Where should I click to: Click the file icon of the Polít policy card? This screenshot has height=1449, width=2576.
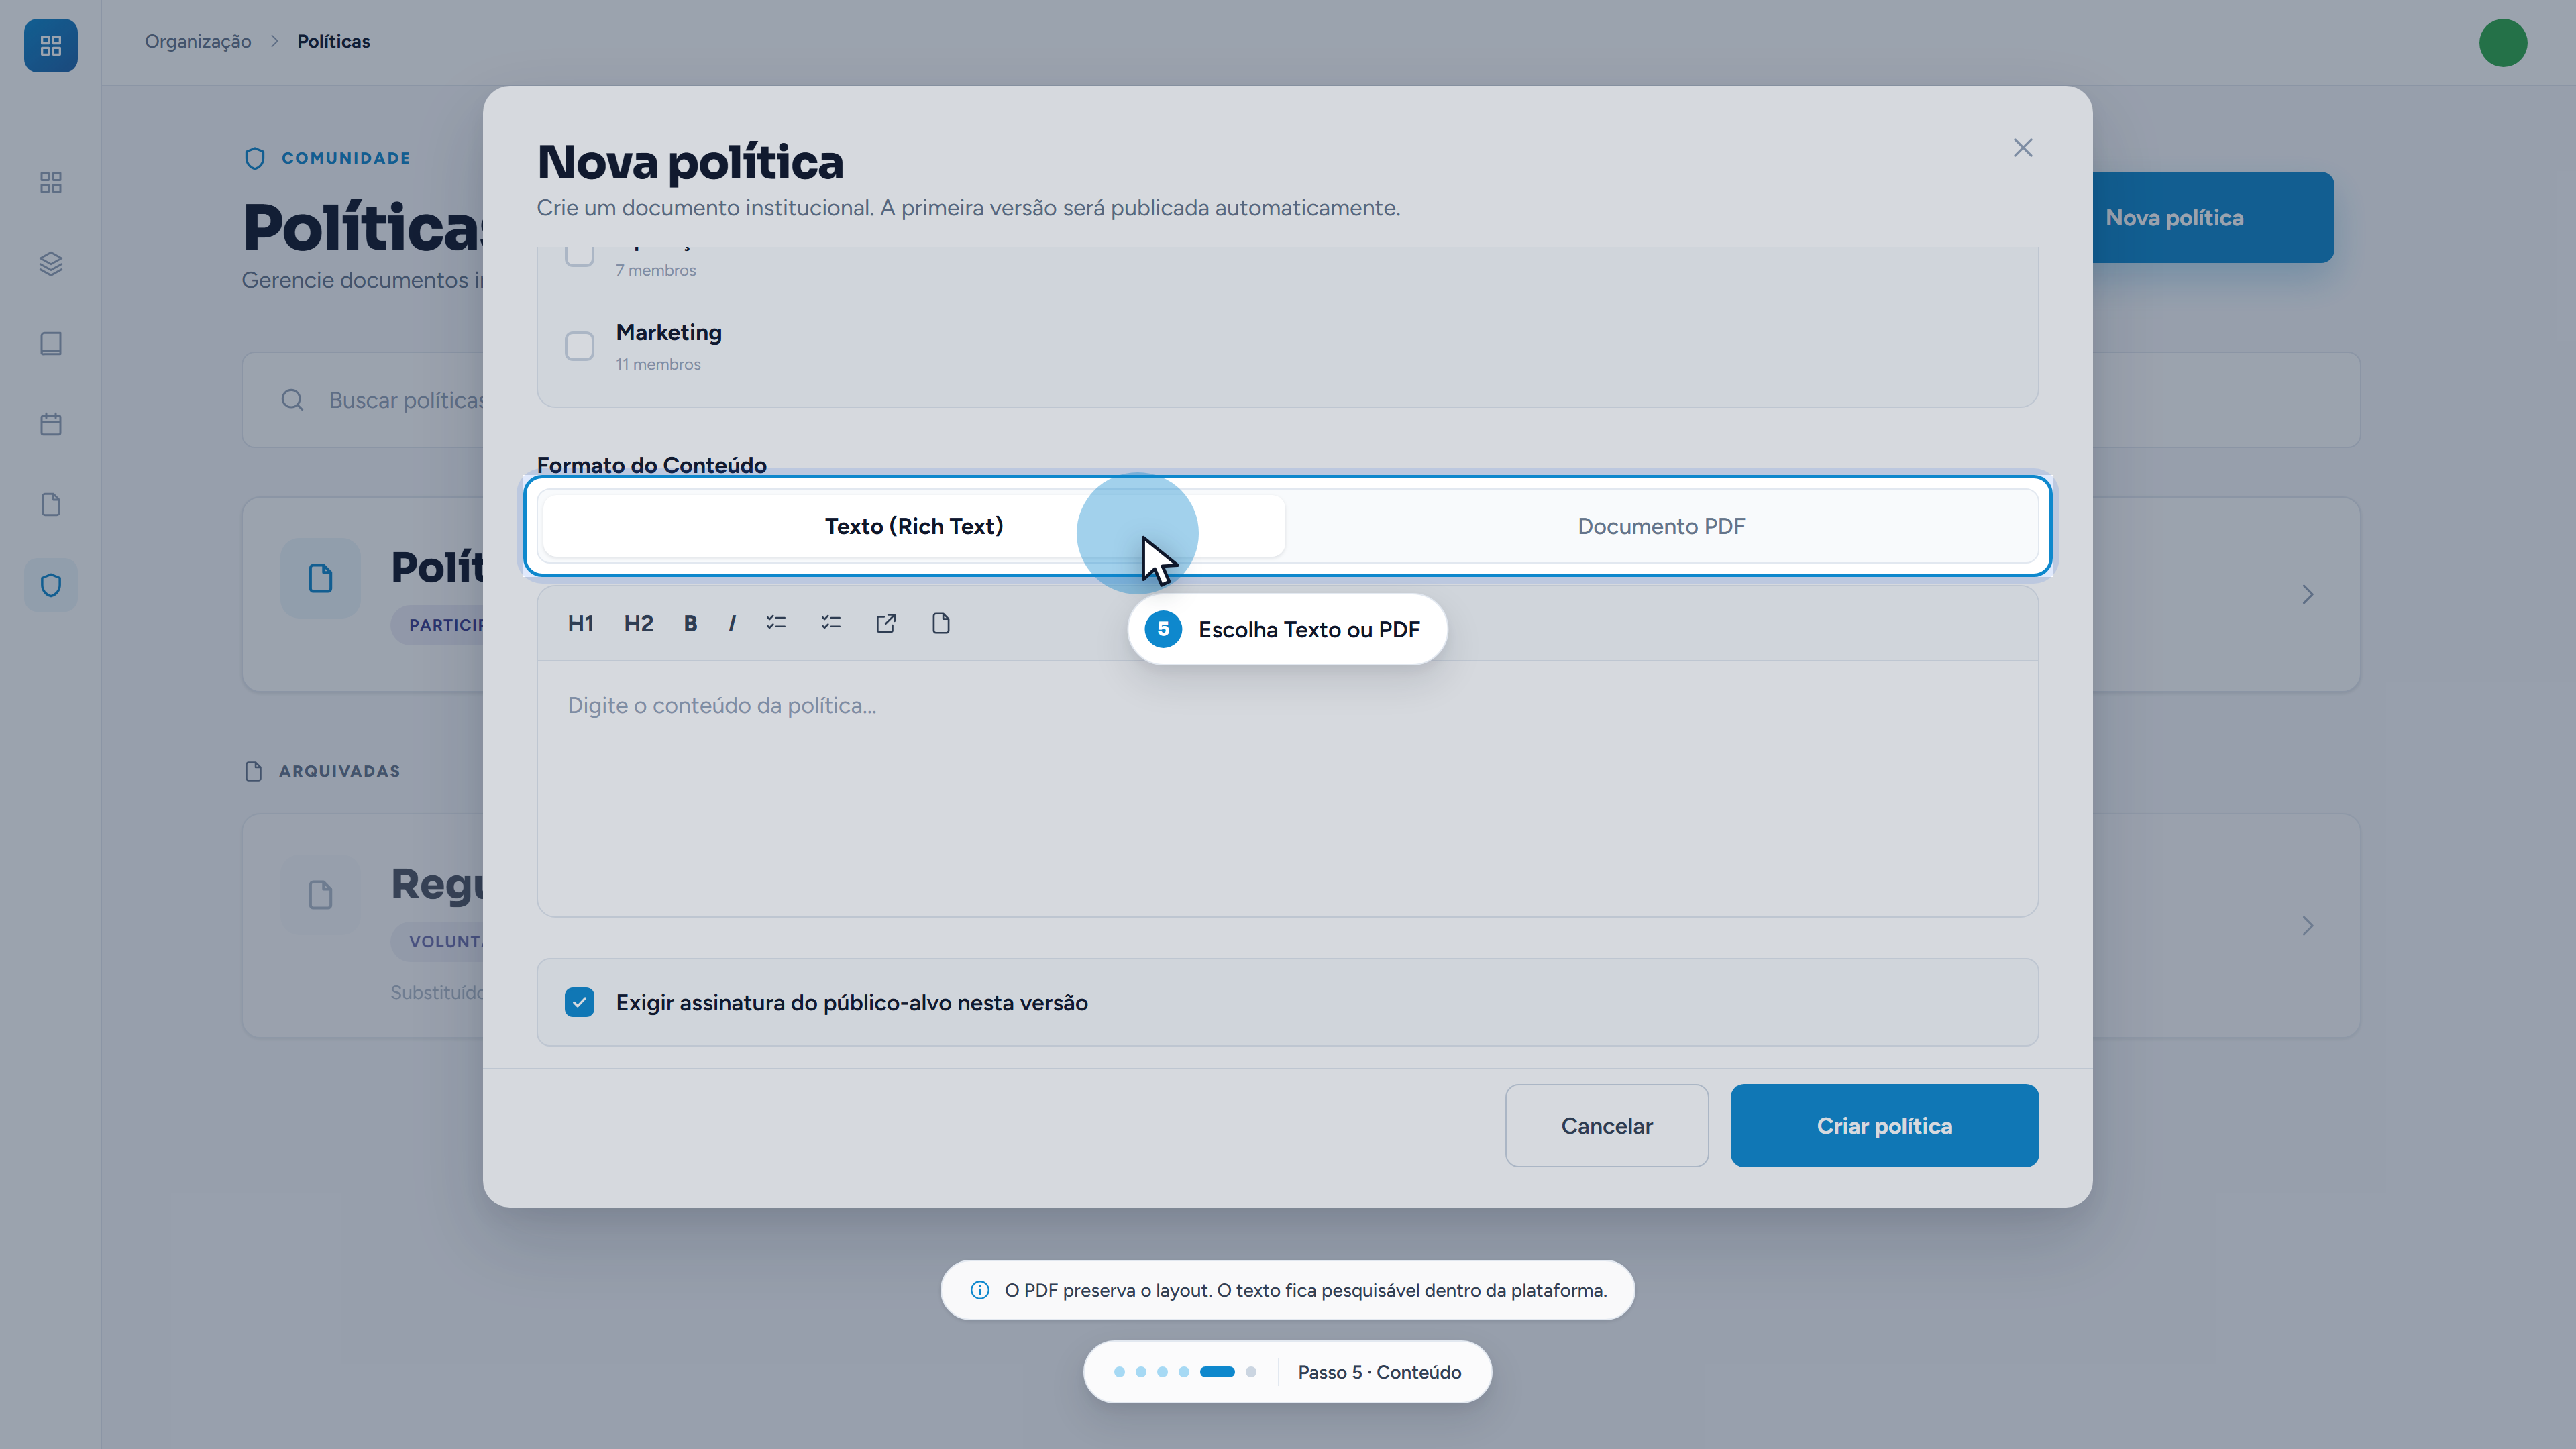coord(320,578)
